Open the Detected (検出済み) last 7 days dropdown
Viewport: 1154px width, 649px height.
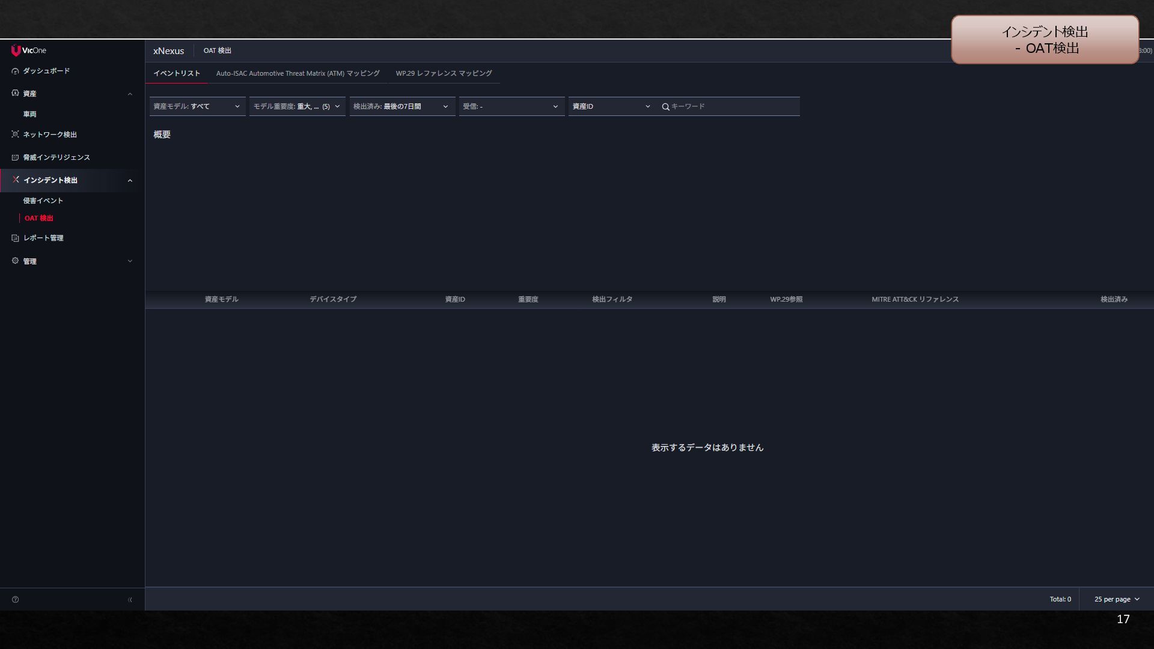click(401, 106)
